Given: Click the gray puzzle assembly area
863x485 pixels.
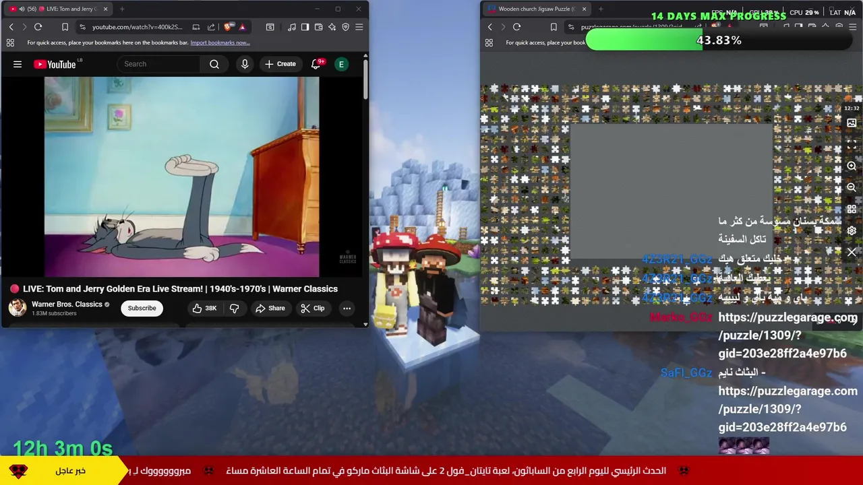Looking at the screenshot, I should click(x=672, y=192).
